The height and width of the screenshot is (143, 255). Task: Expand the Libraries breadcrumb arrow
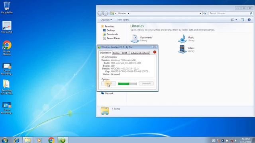click(128, 13)
